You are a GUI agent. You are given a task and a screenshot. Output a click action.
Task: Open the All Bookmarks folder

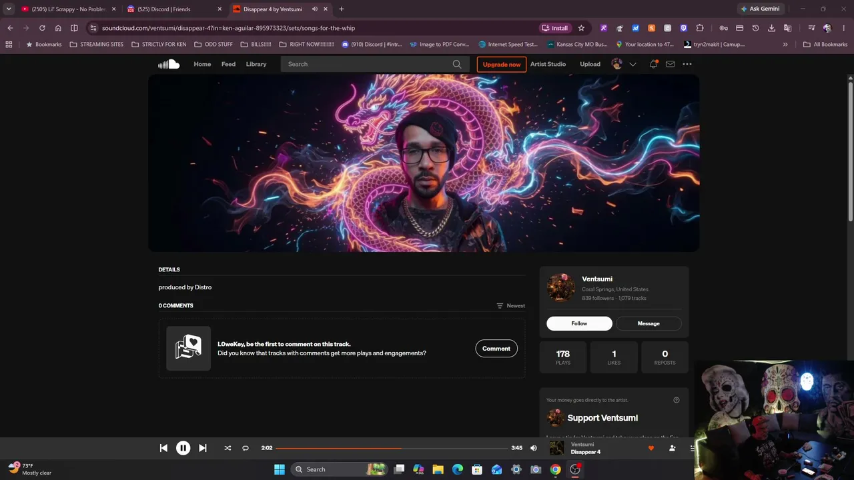(825, 45)
